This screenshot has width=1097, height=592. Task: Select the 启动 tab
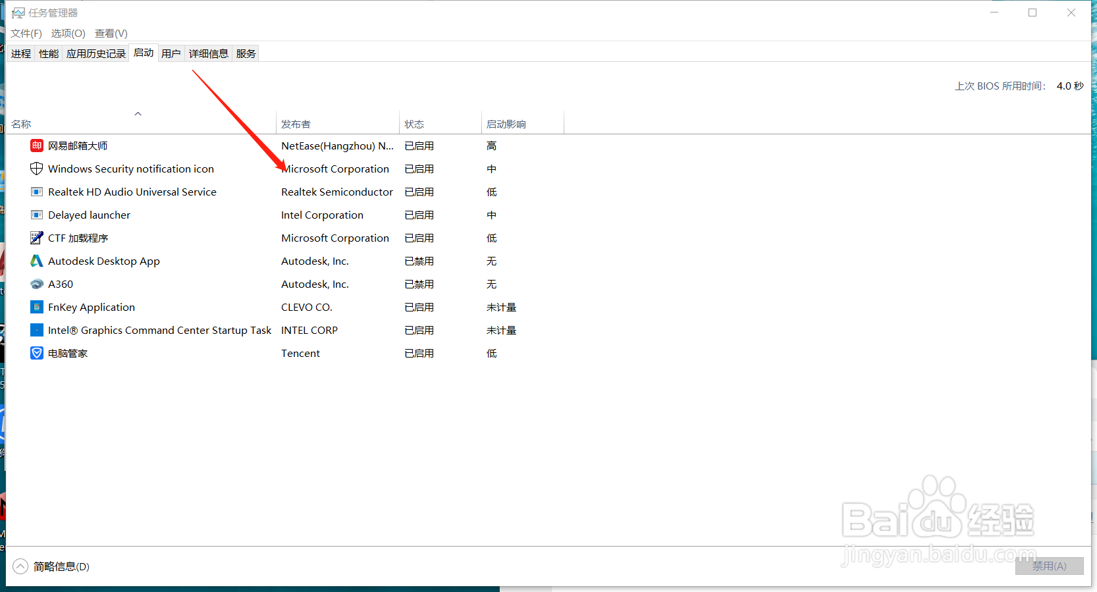pyautogui.click(x=144, y=53)
